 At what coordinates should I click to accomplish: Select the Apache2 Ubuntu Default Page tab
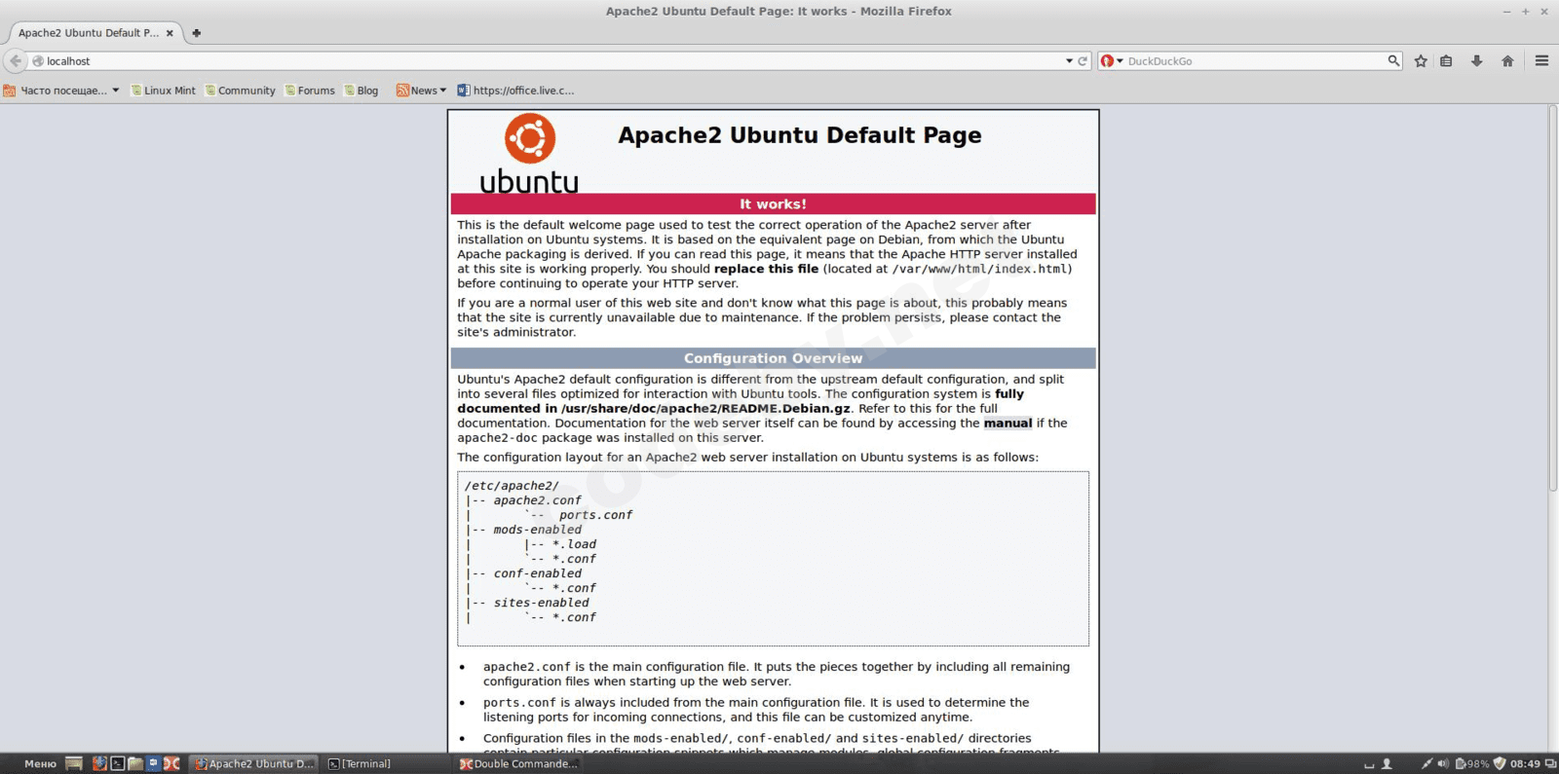click(95, 33)
